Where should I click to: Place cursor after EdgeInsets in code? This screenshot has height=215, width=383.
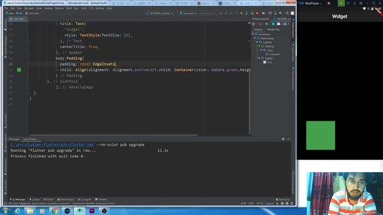[115, 64]
